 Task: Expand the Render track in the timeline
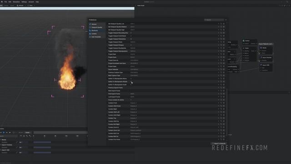(x=0, y=140)
